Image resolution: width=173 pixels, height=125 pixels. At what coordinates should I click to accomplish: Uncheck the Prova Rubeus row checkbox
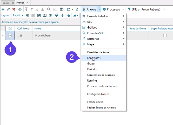tap(10, 36)
